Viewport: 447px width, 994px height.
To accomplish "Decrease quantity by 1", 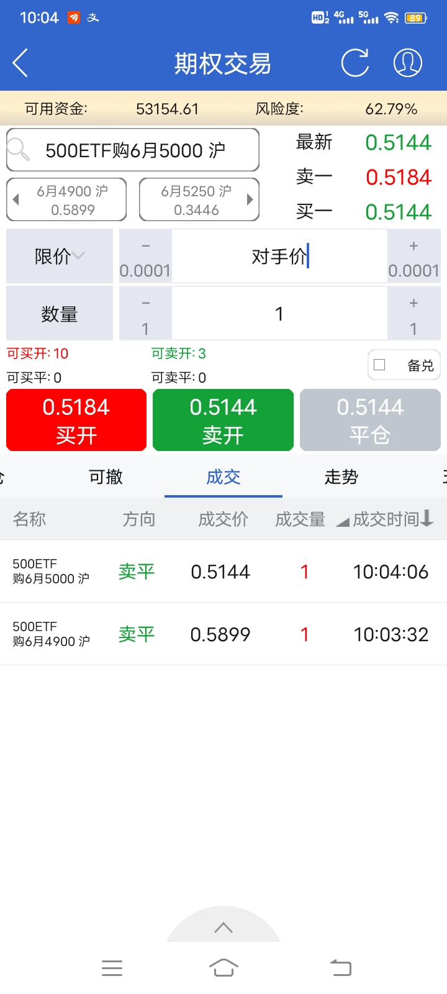I will pos(145,313).
